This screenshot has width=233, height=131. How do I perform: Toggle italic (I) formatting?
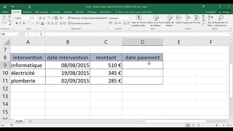(x=20, y=23)
